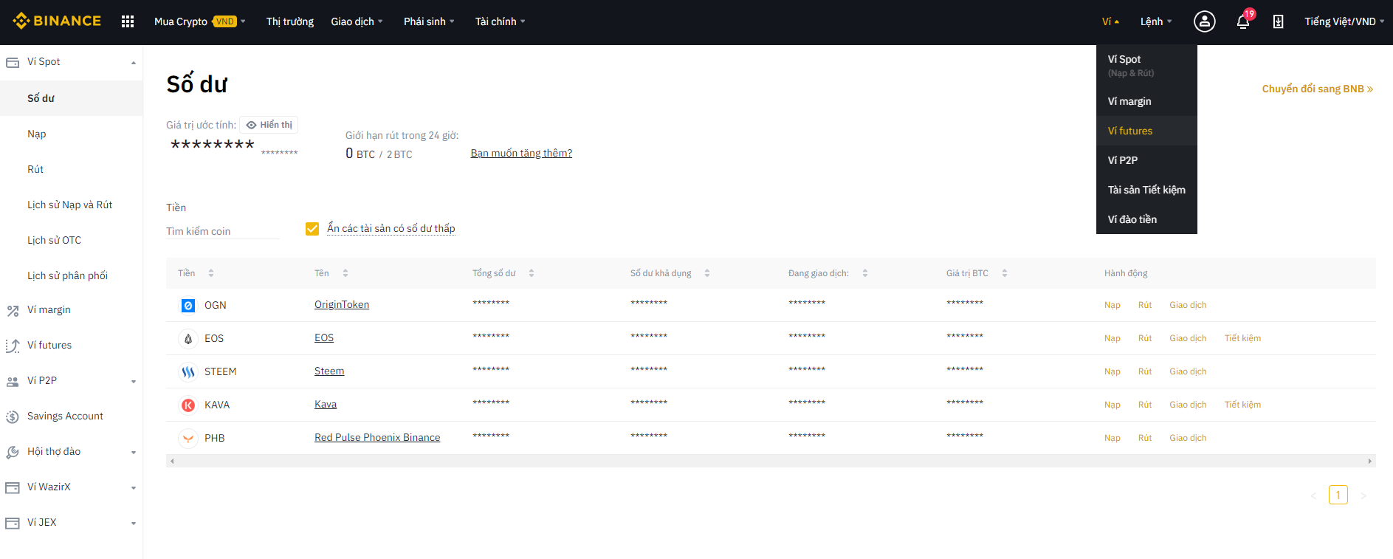Click Nạp for the OGN row
1393x559 pixels.
1112,305
